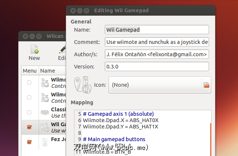The height and width of the screenshot is (156, 238).
Task: Click line 'Wiimote.Dpad.Y = ABS_HAT1X'
Action: click(x=120, y=127)
